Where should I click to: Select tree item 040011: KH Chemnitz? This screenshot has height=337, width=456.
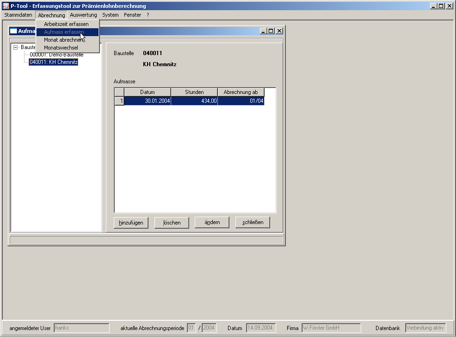pyautogui.click(x=53, y=62)
